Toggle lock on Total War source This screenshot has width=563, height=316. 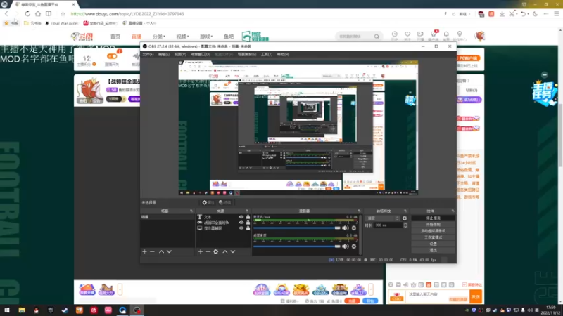coord(248,223)
